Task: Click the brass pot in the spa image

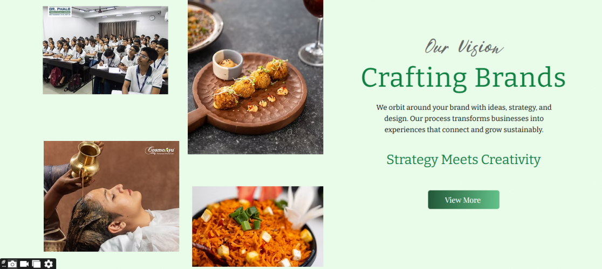Action: [x=86, y=159]
